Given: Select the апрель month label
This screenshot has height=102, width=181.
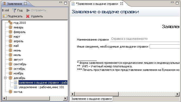Looking at the screenshot, I should click(x=18, y=41).
